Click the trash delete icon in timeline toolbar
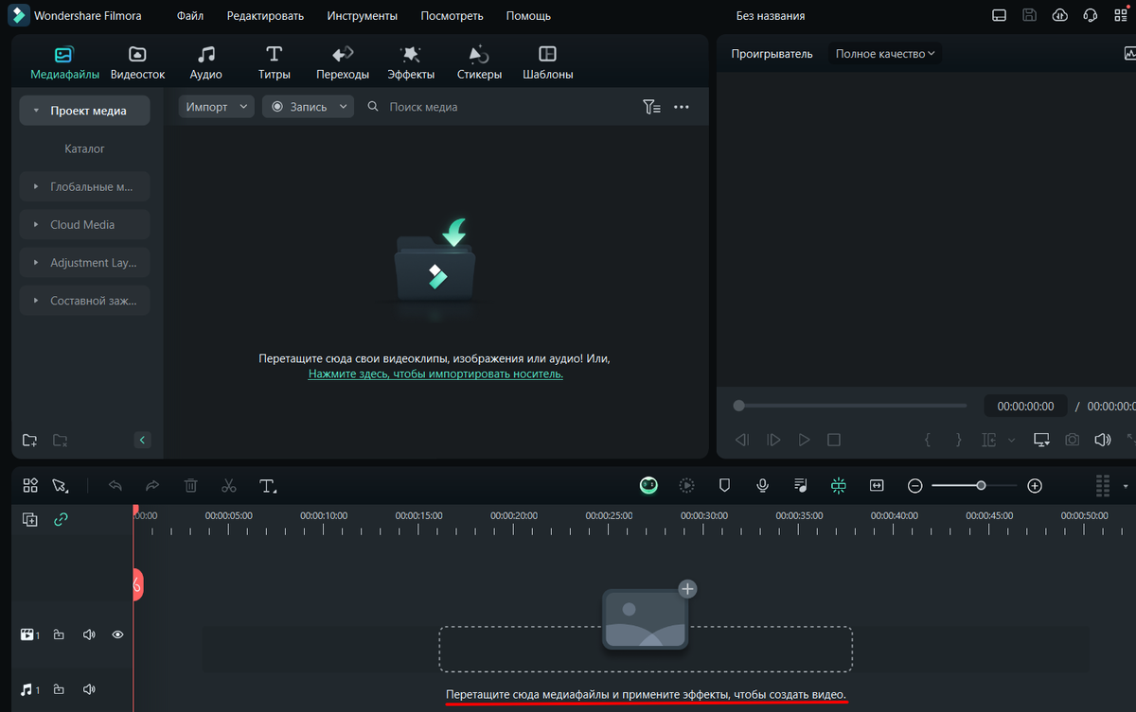Screen dimensions: 1136x712 coord(190,485)
